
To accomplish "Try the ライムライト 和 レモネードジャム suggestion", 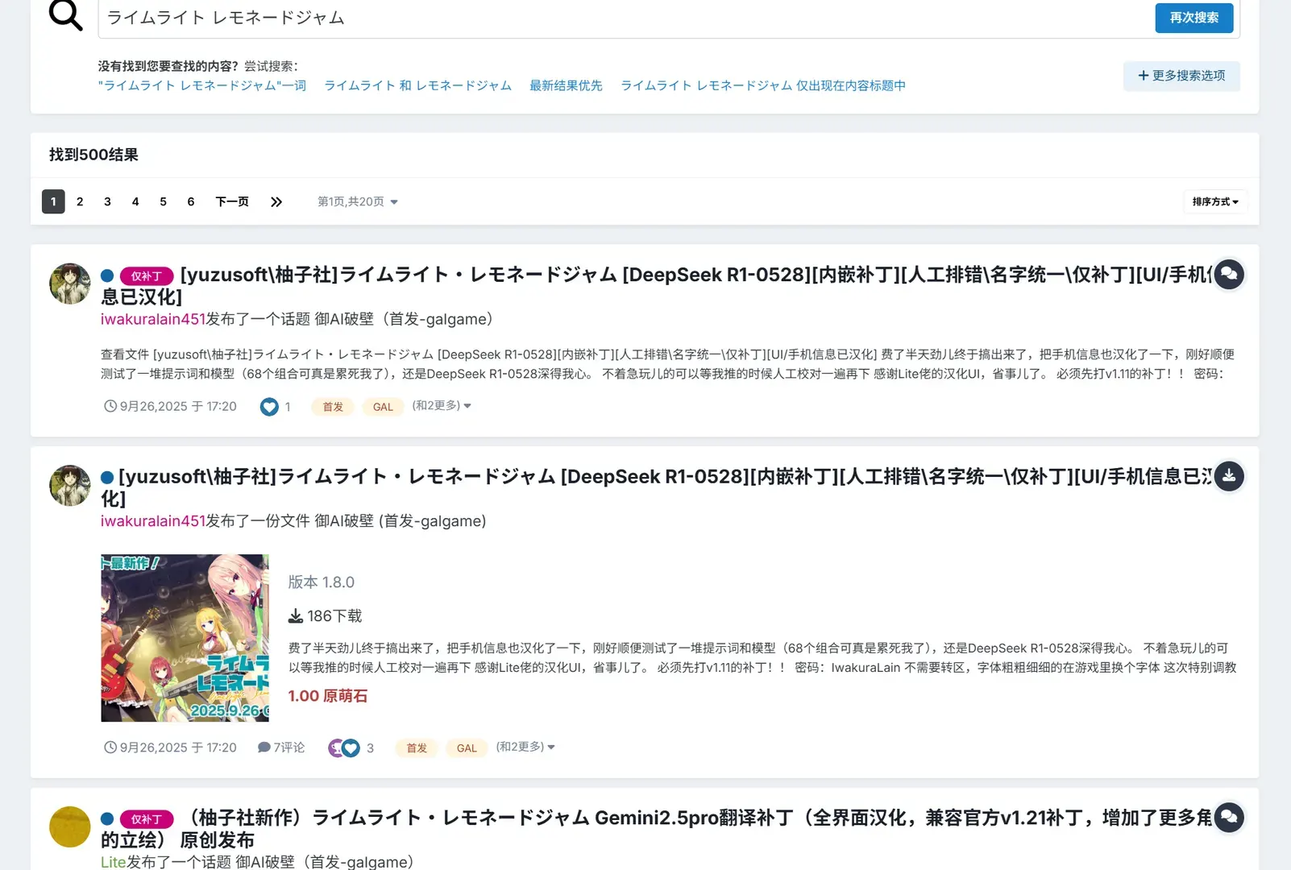I will 417,85.
